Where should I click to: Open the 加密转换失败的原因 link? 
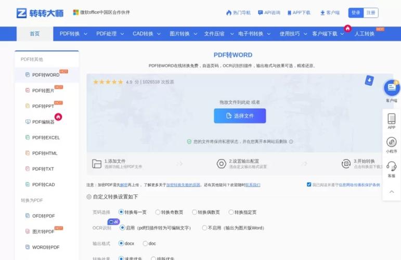(183, 185)
